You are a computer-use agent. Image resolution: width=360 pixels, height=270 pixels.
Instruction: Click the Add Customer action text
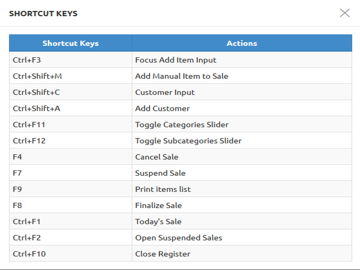tap(162, 108)
